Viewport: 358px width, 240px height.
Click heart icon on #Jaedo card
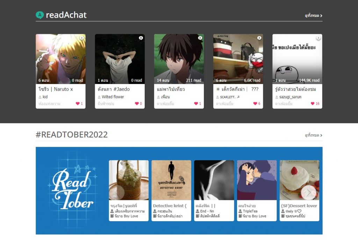click(137, 104)
